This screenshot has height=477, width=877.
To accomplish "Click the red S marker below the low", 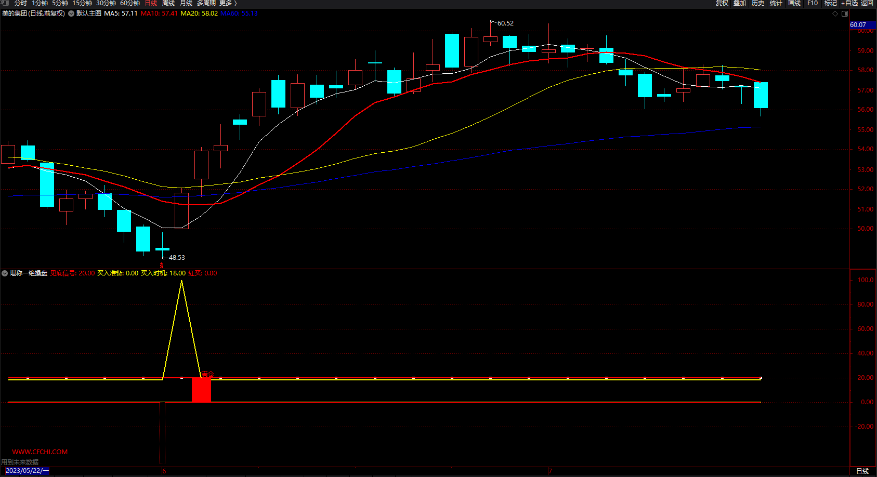I will tap(162, 266).
